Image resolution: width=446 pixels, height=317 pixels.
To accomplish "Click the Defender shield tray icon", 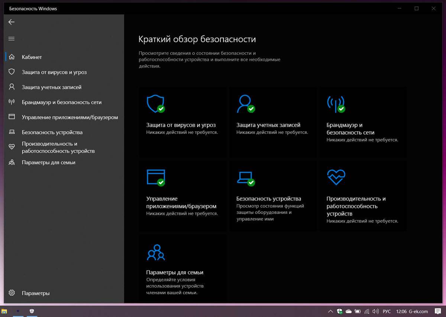I will (339, 311).
